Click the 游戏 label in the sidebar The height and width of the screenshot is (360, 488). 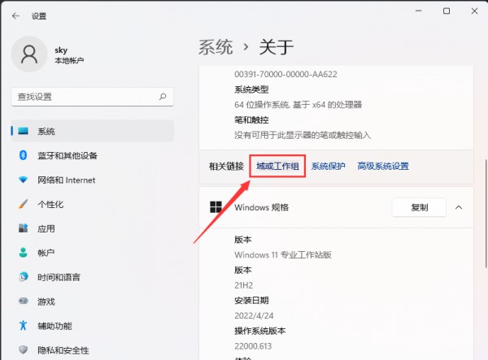[x=46, y=301]
